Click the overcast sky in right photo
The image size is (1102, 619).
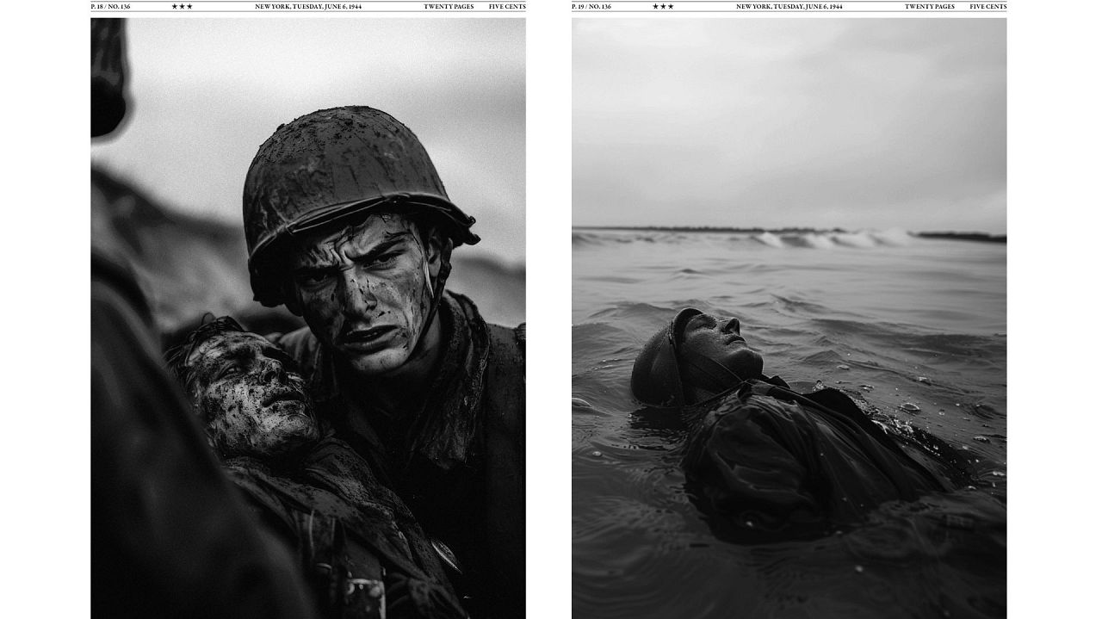click(x=789, y=121)
